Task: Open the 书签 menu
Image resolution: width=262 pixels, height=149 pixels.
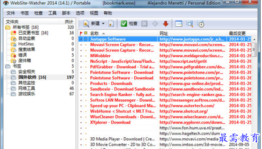Action: point(24,13)
